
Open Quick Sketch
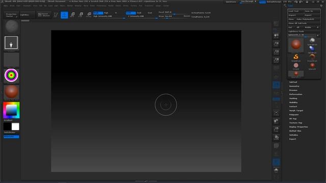click(44, 15)
